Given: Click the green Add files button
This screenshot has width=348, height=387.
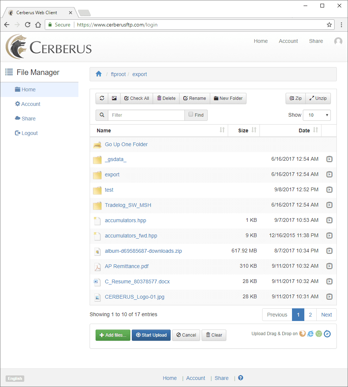Looking at the screenshot, I should coord(113,335).
